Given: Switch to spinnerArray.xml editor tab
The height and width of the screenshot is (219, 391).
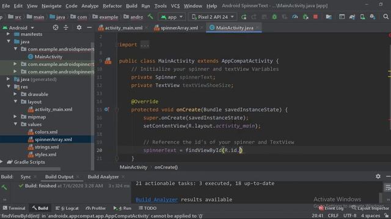Looking at the screenshot, I should click(x=179, y=28).
